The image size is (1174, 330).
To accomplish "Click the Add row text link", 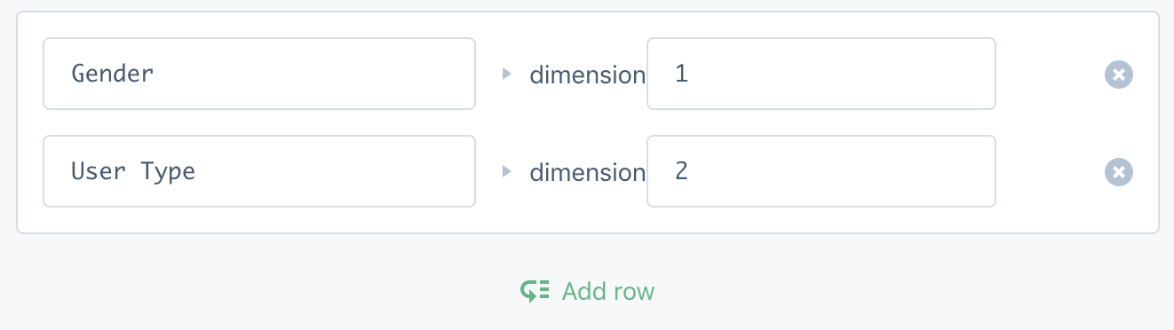I will [608, 290].
